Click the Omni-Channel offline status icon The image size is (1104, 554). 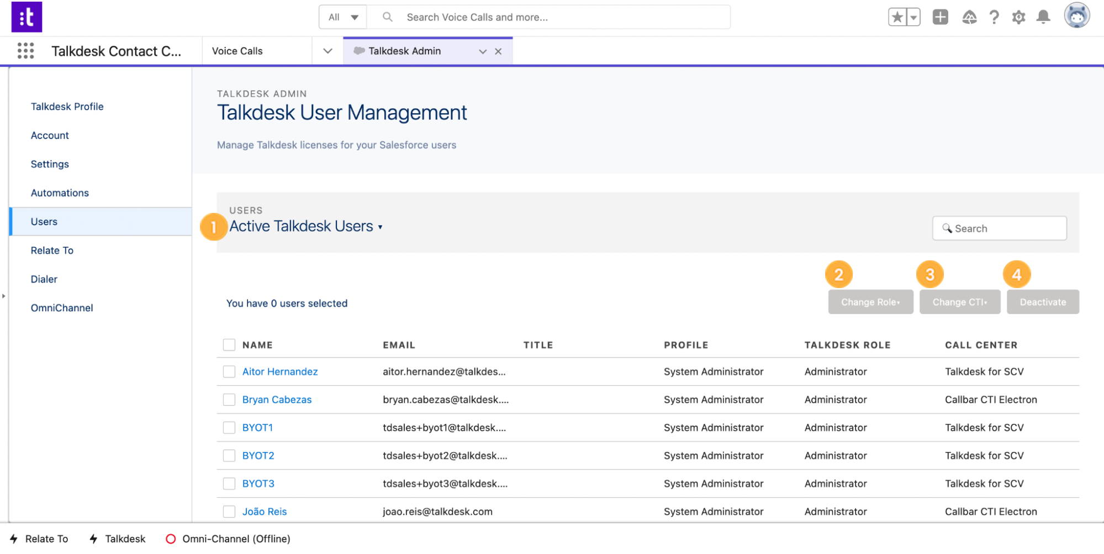point(171,539)
